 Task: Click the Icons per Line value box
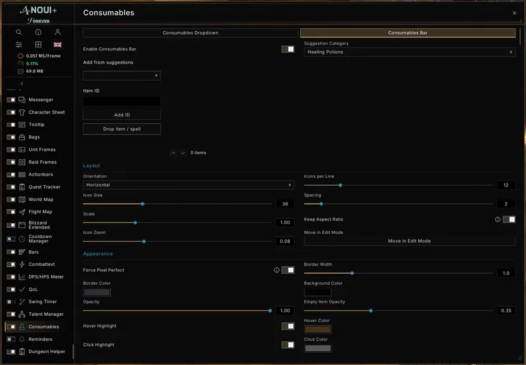coord(506,185)
